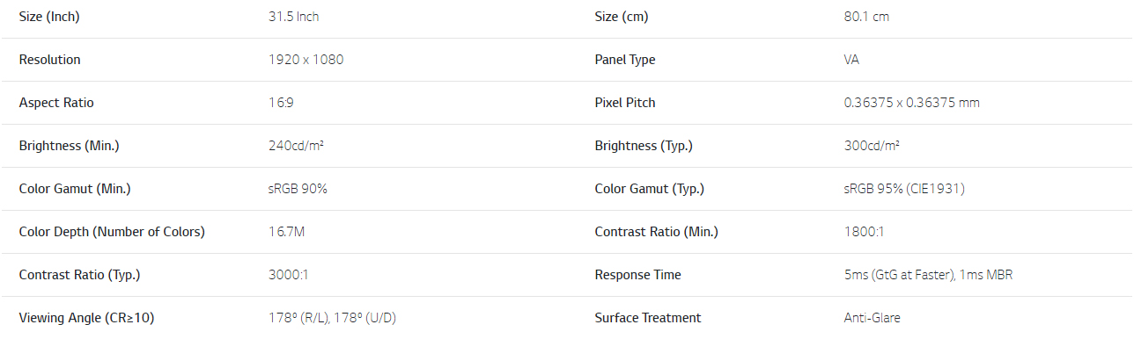The image size is (1134, 339).
Task: Select the 3000:1 contrast ratio value
Action: [x=288, y=275]
